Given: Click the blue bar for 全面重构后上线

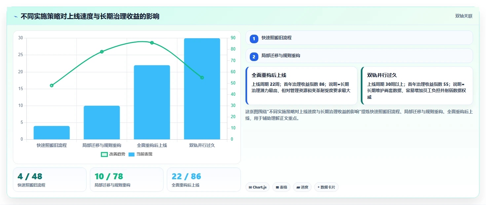Looking at the screenshot, I should 152,102.
